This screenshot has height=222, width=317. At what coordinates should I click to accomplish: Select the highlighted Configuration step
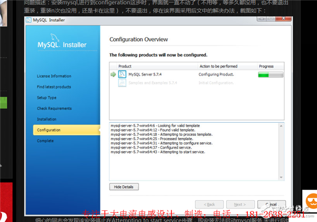(67, 130)
